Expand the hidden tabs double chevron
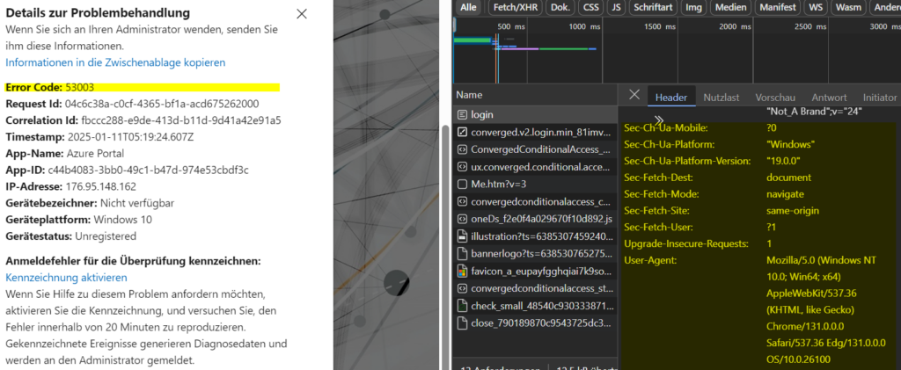 [658, 119]
